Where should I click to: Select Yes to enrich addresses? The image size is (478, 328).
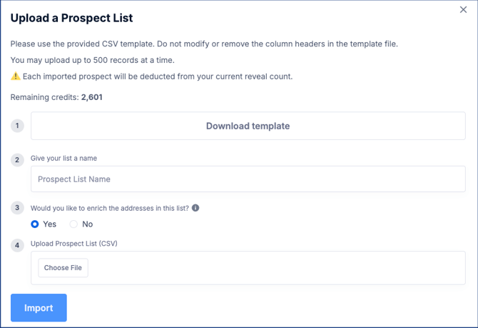click(x=35, y=224)
